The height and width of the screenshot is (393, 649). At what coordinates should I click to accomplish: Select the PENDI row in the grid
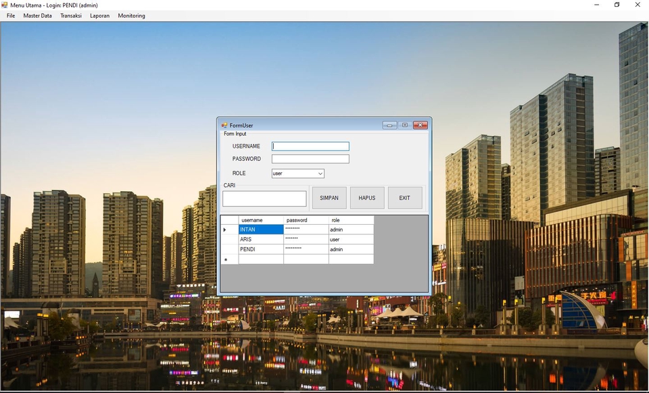click(x=229, y=249)
